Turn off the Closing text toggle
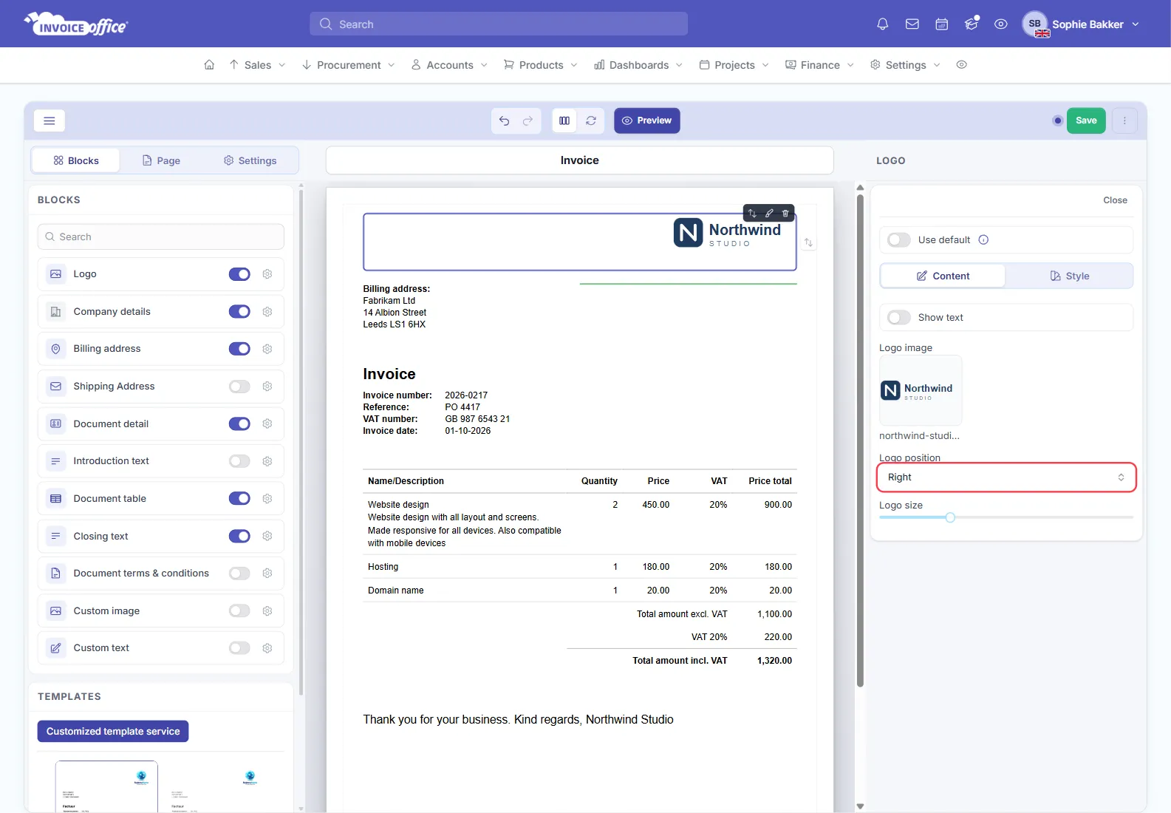Viewport: 1171px width, 813px height. (x=239, y=536)
